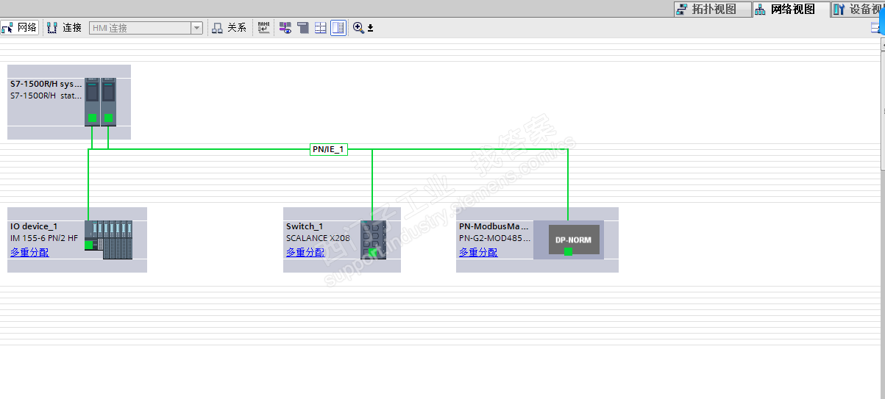This screenshot has width=885, height=399.
Task: Click the PN/IE_1 subnet label
Action: tap(328, 149)
